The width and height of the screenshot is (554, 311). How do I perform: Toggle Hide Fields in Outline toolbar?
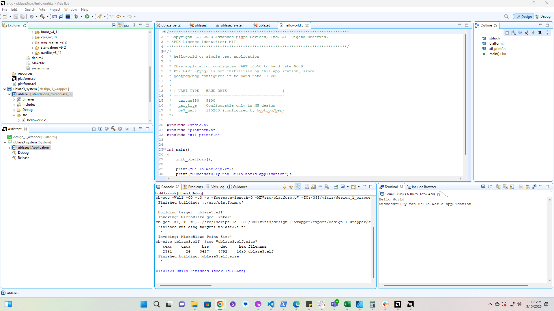coord(520,33)
